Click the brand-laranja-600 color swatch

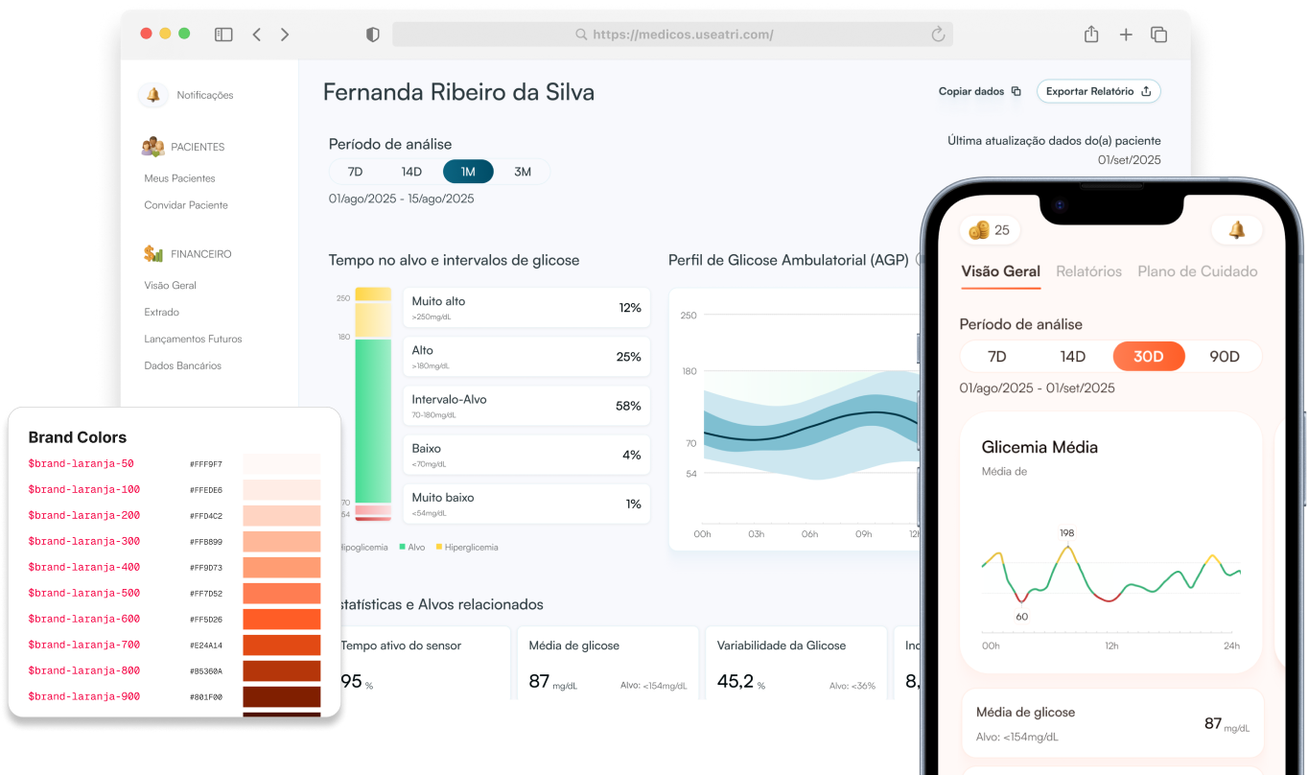282,619
